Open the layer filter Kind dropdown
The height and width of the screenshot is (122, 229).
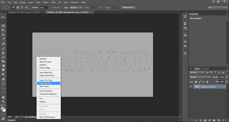point(197,72)
